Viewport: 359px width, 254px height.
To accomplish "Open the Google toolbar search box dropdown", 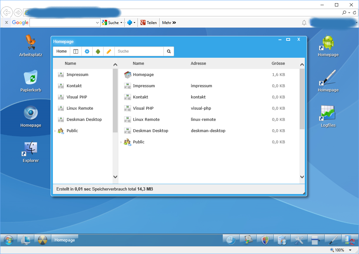I will [x=97, y=23].
